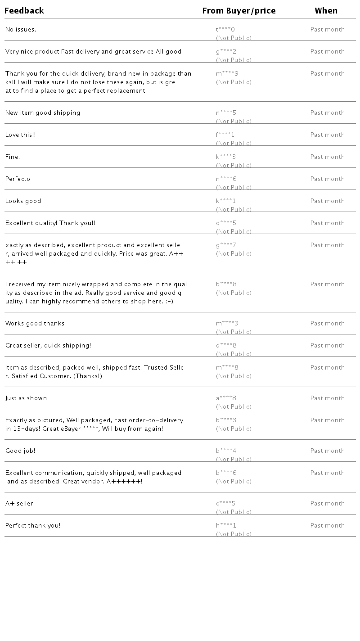Click buyer m****9 name

pos(227,74)
